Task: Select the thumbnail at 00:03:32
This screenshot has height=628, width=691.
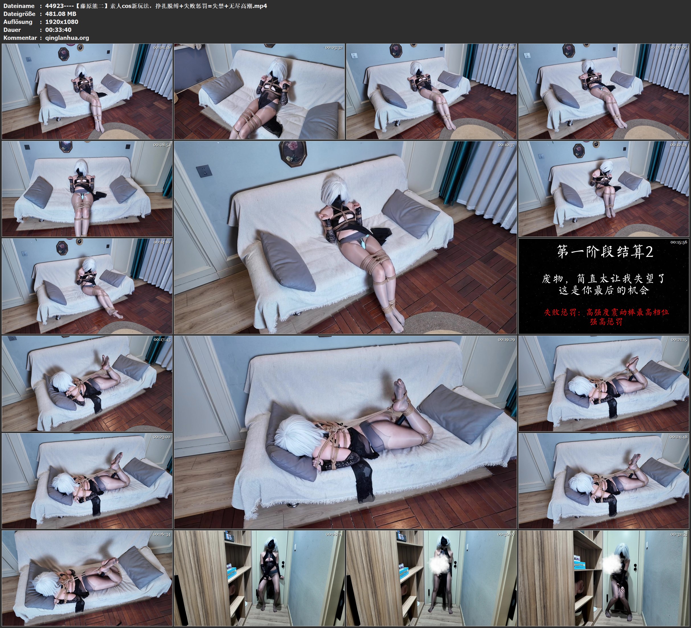Action: coord(259,91)
